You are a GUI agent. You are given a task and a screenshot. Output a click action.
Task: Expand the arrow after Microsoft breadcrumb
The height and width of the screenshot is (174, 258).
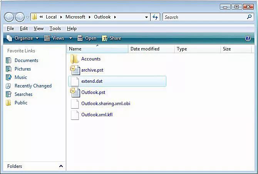pos(90,17)
